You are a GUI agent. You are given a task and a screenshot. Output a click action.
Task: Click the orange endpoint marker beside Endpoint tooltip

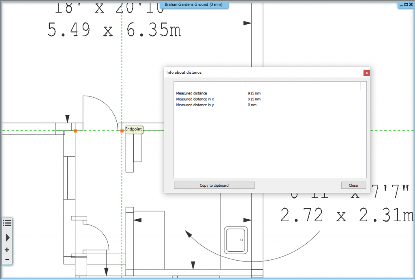click(122, 131)
